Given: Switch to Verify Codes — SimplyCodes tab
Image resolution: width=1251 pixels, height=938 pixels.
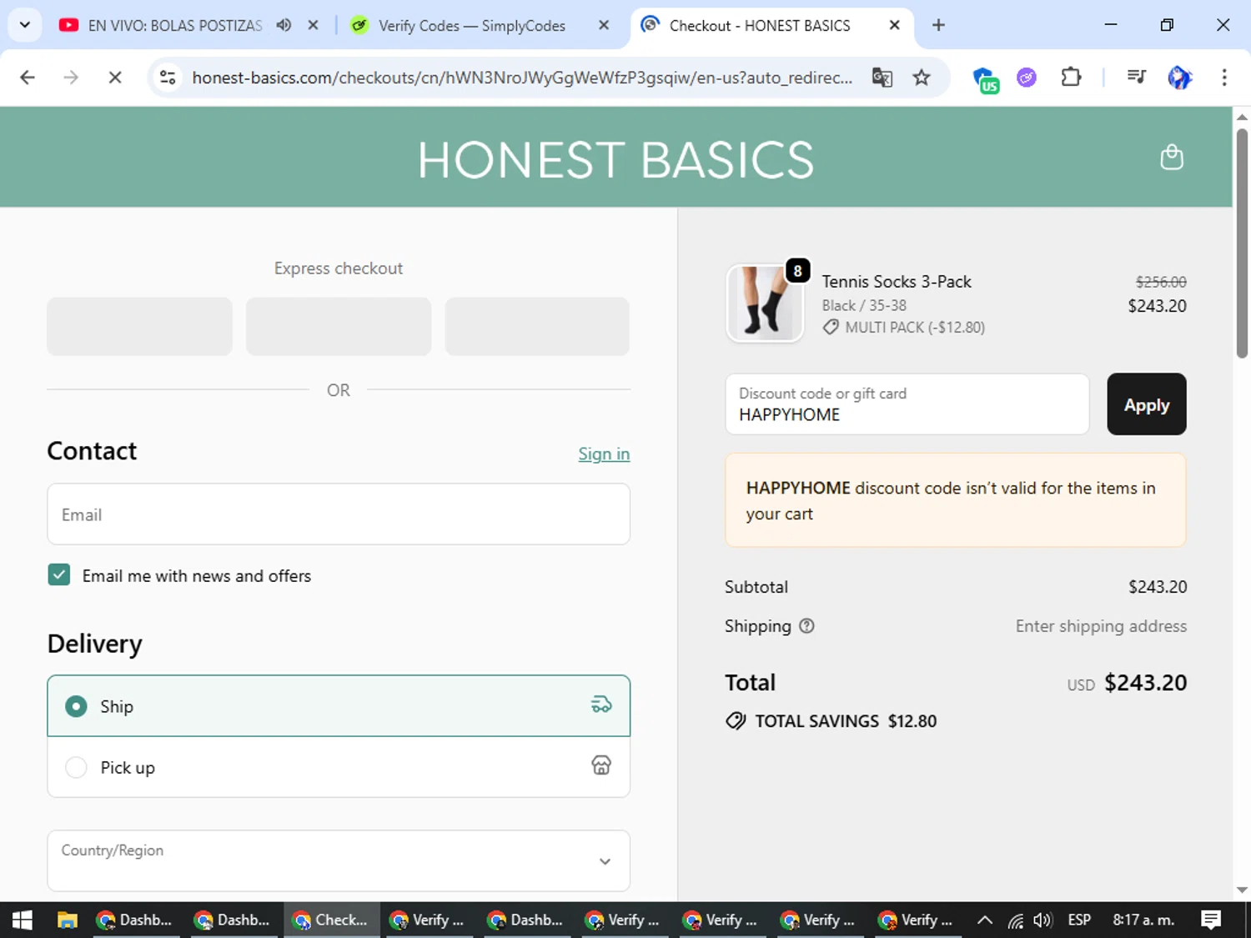Looking at the screenshot, I should (x=472, y=26).
